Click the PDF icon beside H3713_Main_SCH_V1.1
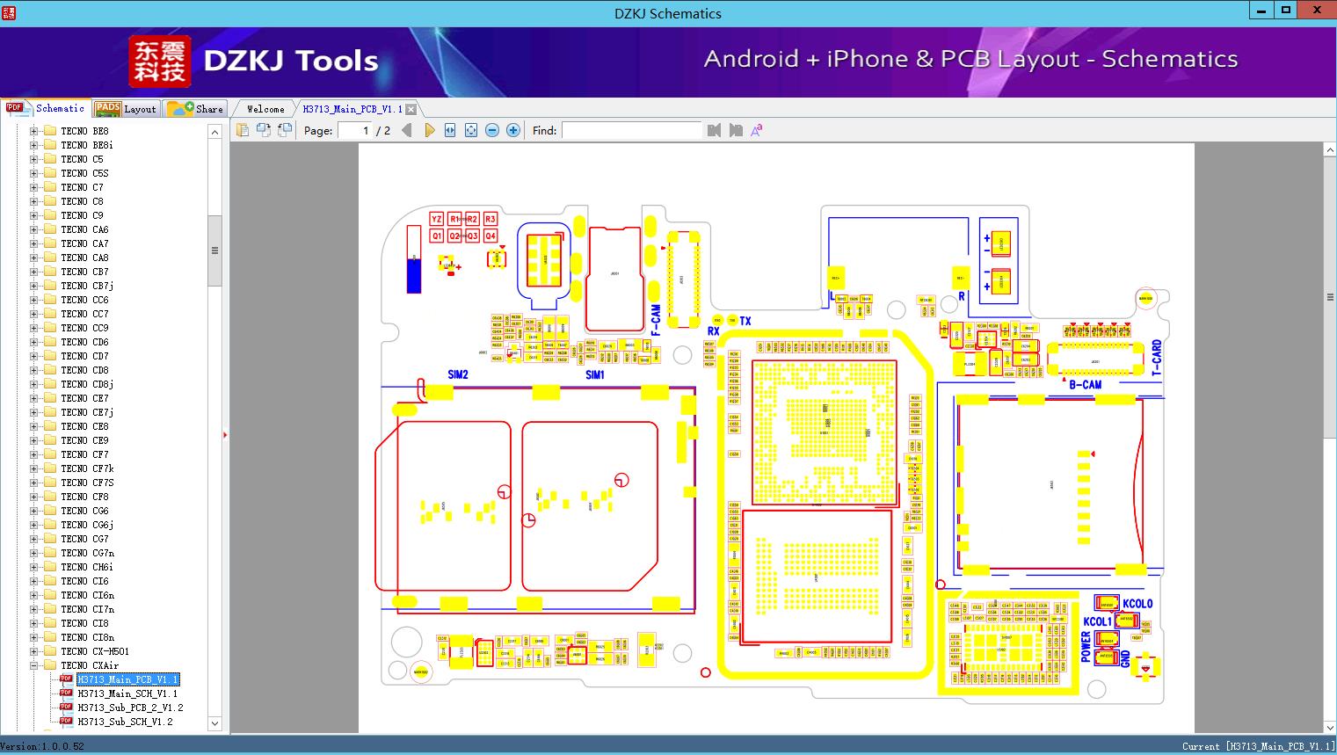The image size is (1337, 755). pos(66,693)
